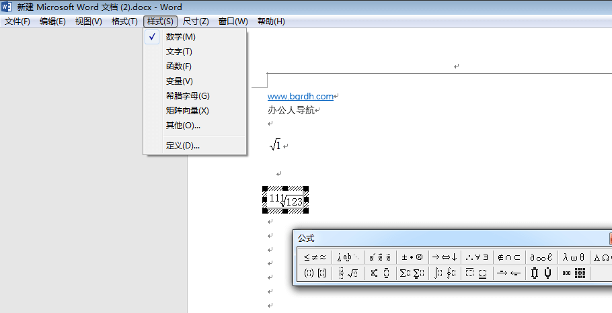The height and width of the screenshot is (313, 612).
Task: Open arrow symbols palette (→⇔↓)
Action: point(445,257)
